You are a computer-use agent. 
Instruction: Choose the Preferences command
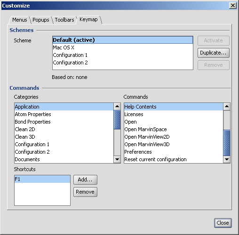point(174,152)
